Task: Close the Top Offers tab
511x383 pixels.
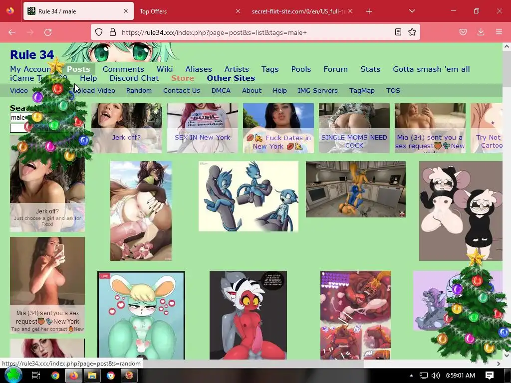Action: point(238,11)
